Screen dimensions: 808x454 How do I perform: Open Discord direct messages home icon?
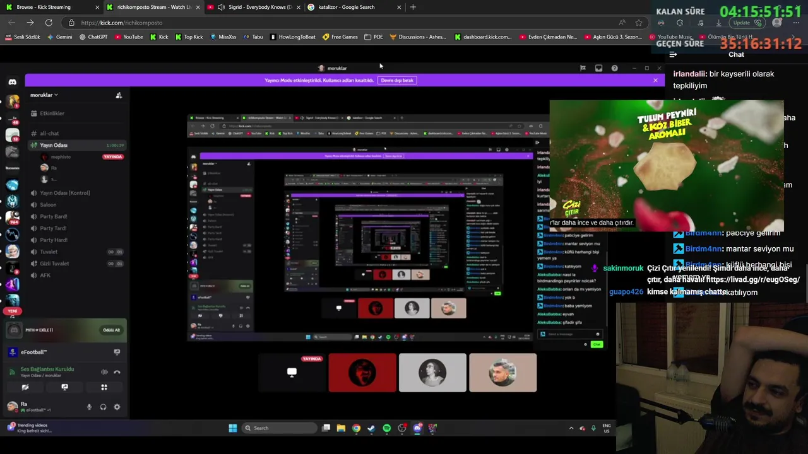[x=12, y=81]
